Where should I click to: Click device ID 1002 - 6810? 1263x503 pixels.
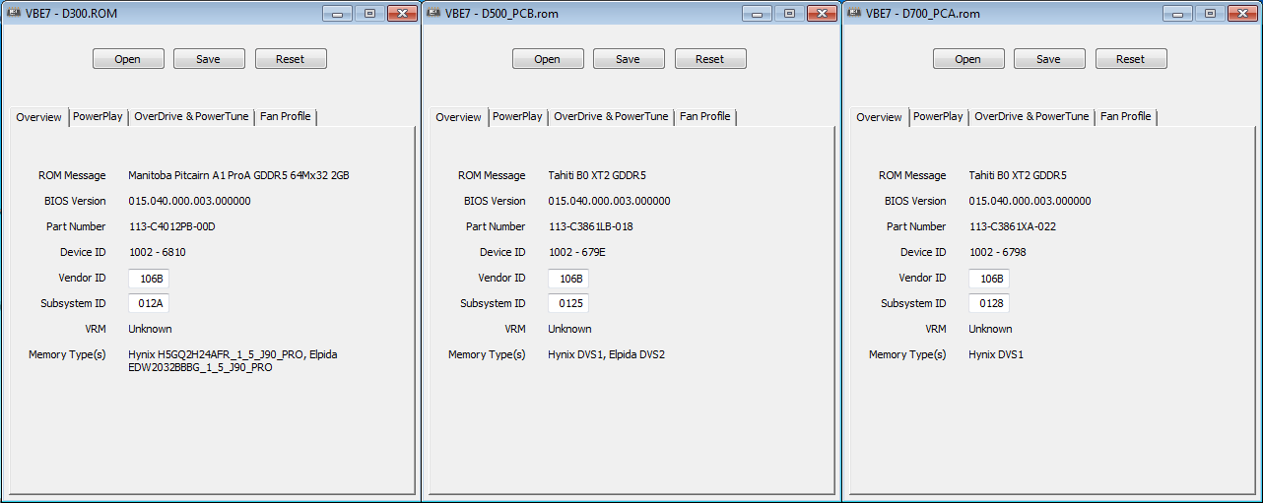coord(158,253)
